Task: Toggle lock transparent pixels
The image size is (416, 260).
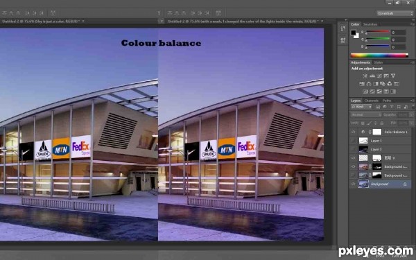Action: 363,123
